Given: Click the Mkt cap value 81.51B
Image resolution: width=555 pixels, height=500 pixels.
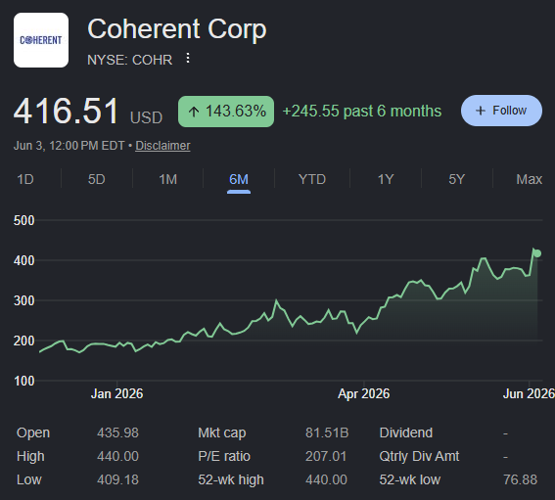Looking at the screenshot, I should pyautogui.click(x=327, y=432).
